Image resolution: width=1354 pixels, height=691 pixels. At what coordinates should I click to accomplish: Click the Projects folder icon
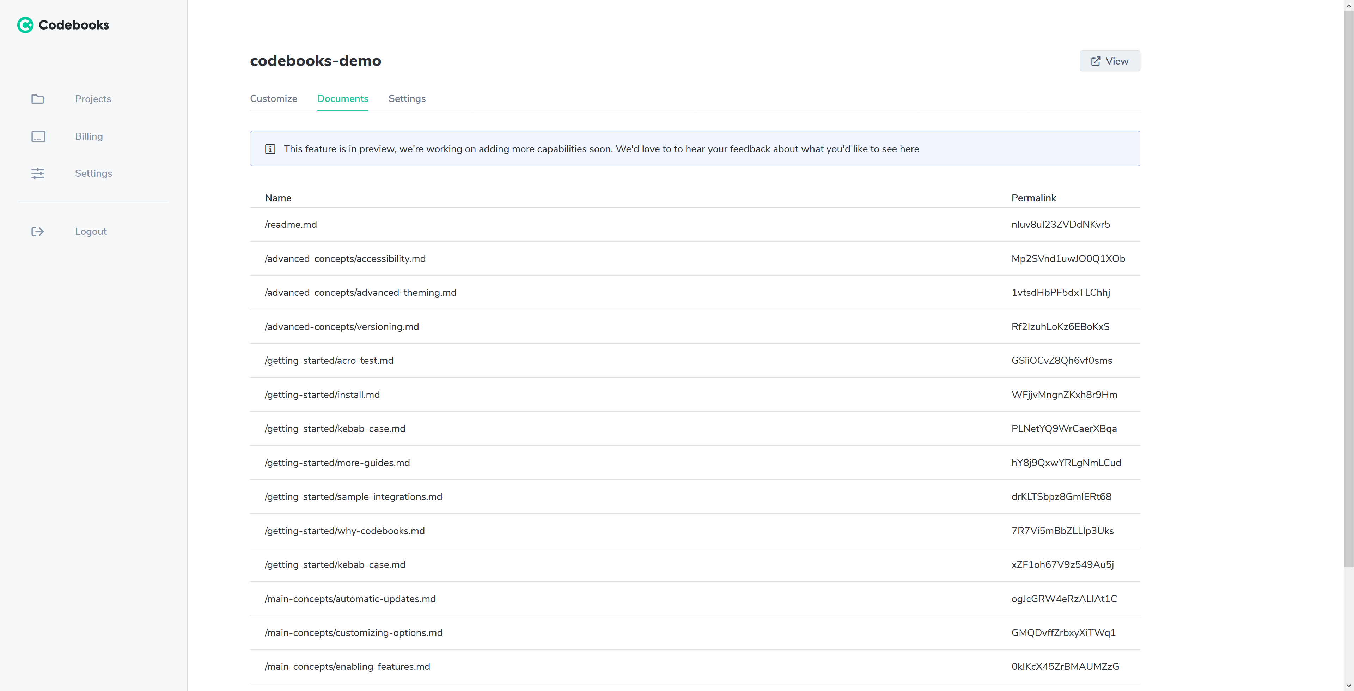pos(37,99)
